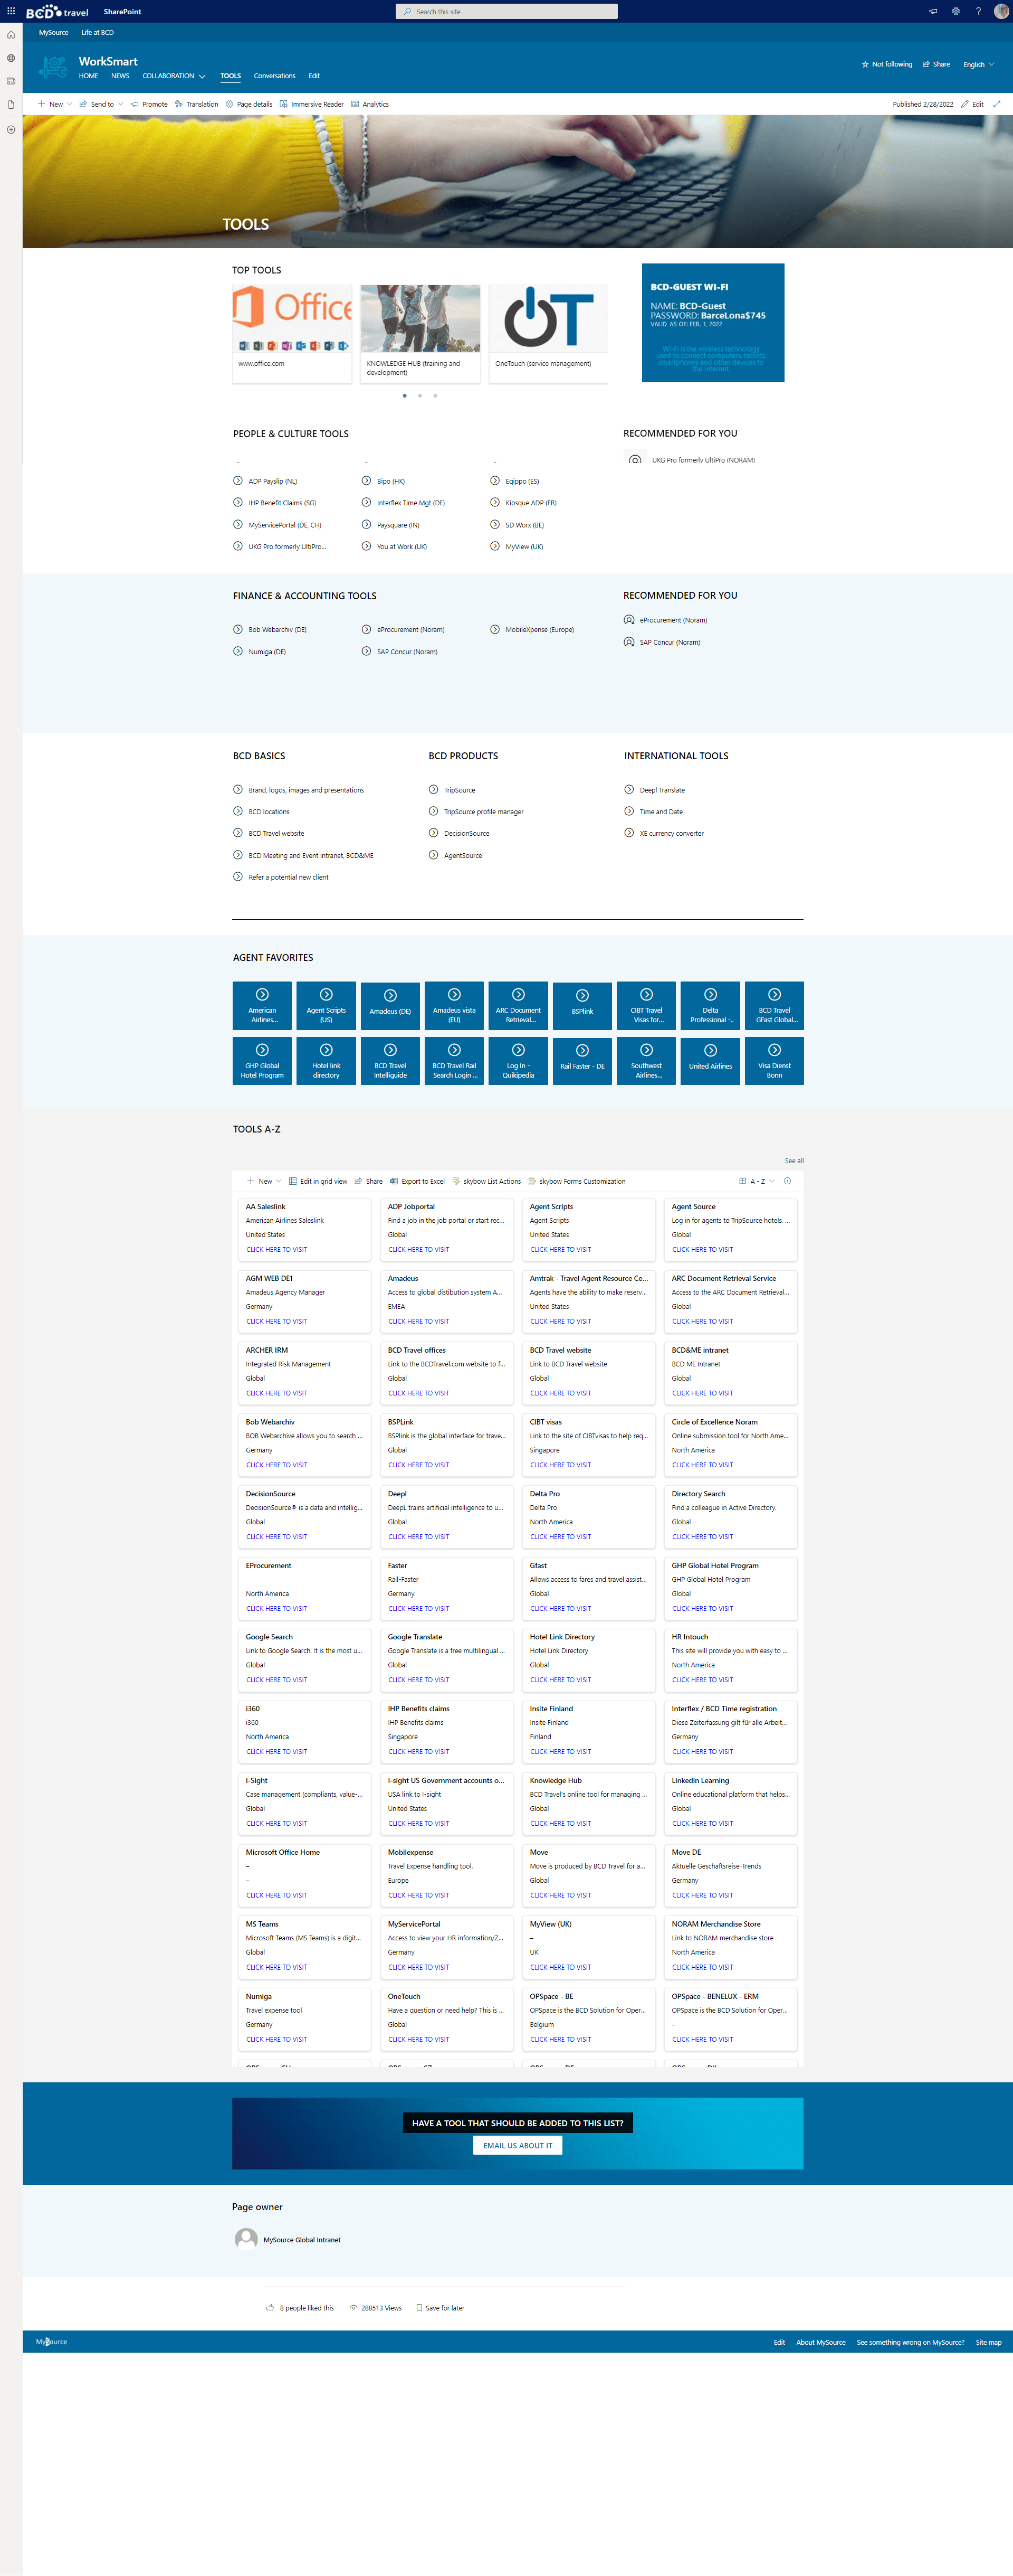Viewport: 1013px width, 2576px height.
Task: Open the OneTouch service management tile
Action: pos(549,333)
